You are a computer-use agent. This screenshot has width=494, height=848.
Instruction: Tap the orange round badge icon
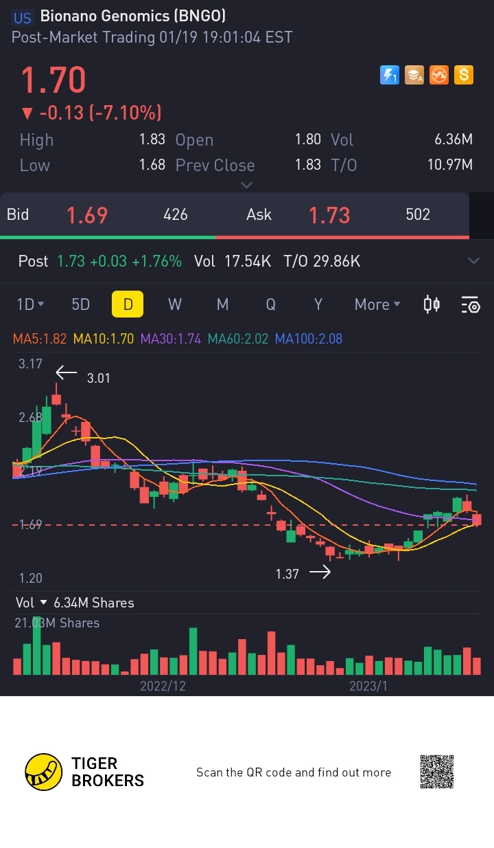pyautogui.click(x=439, y=75)
